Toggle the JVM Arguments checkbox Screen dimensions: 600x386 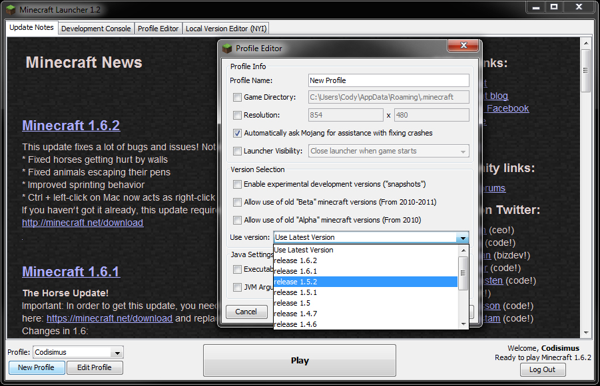[237, 287]
